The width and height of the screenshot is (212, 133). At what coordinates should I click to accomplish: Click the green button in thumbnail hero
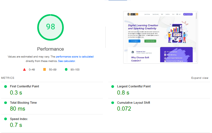[150, 41]
